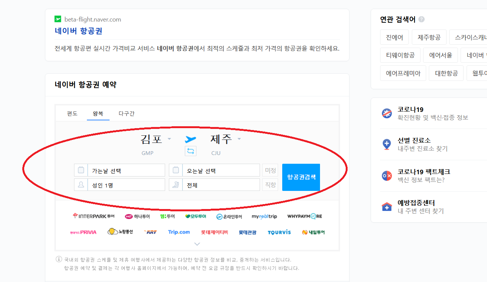Click the 예방접종센터 house icon
The image size is (487, 282).
pos(387,207)
